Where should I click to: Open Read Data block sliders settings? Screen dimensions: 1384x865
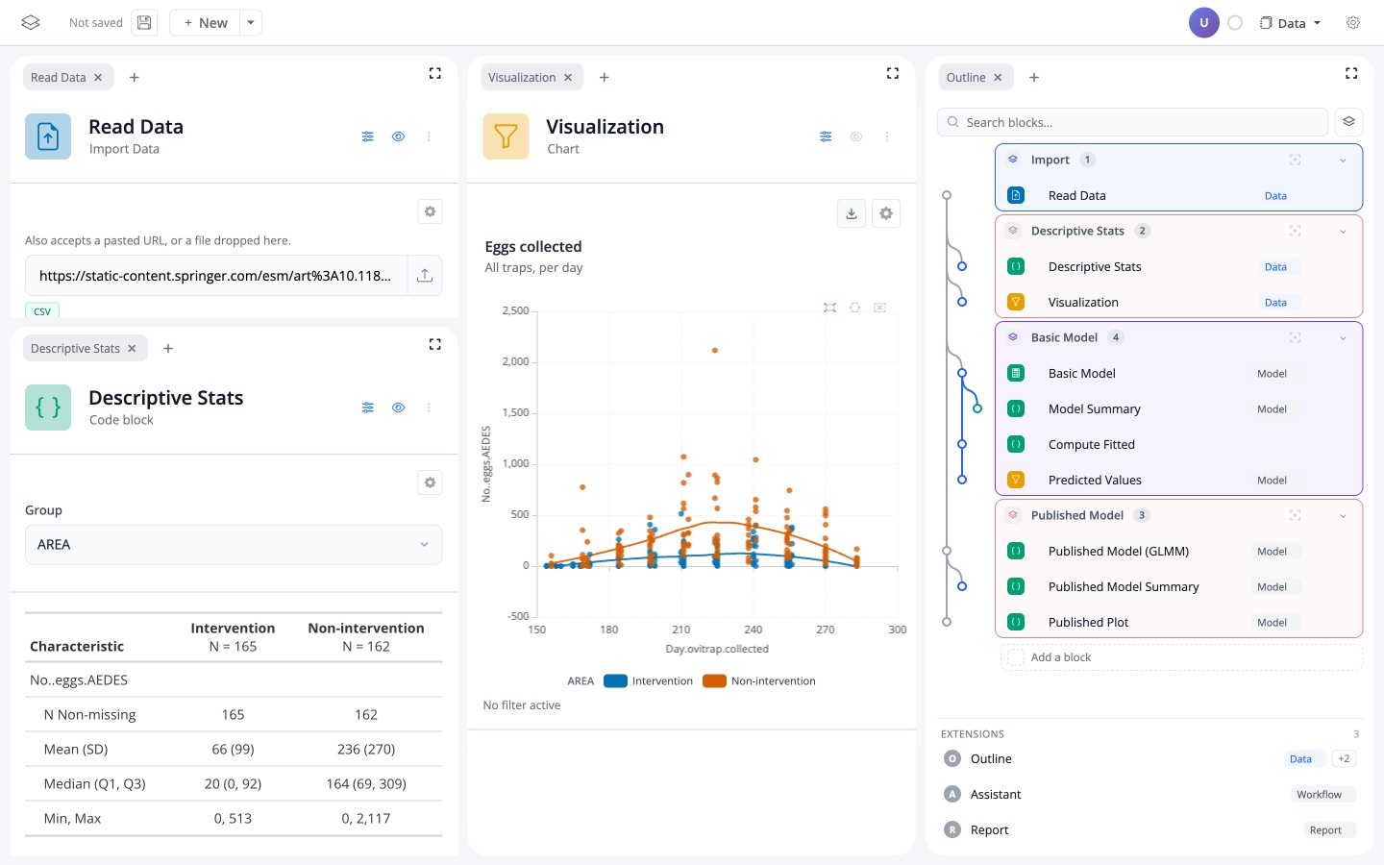(x=368, y=136)
